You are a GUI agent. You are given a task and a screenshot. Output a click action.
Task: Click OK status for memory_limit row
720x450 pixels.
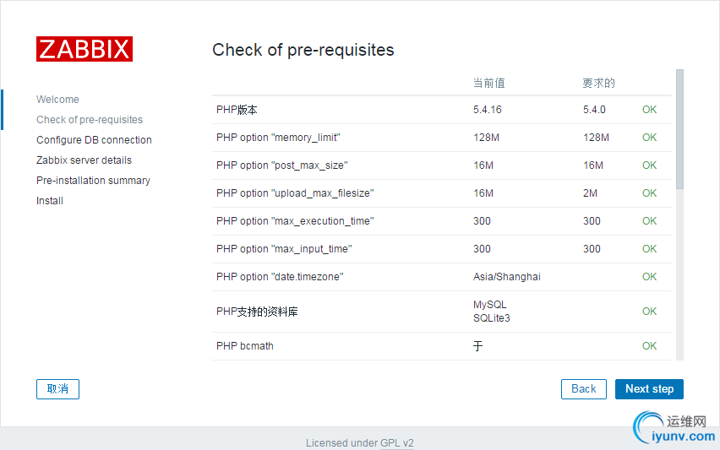click(x=649, y=138)
